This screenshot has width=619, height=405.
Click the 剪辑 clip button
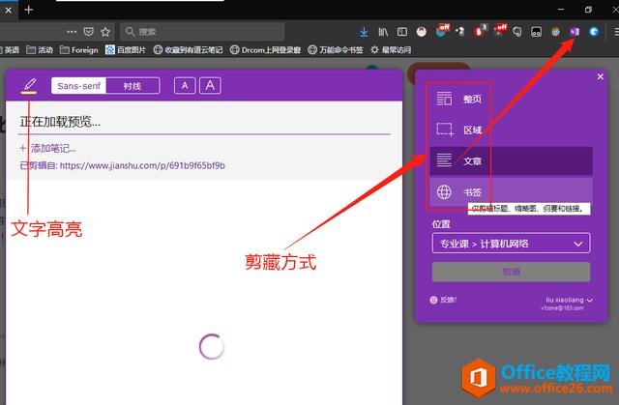512,272
